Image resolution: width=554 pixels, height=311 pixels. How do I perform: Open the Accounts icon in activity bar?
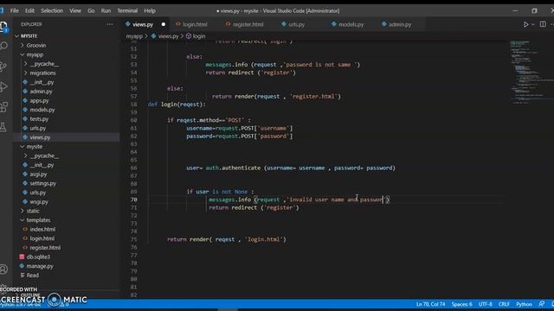point(3,270)
